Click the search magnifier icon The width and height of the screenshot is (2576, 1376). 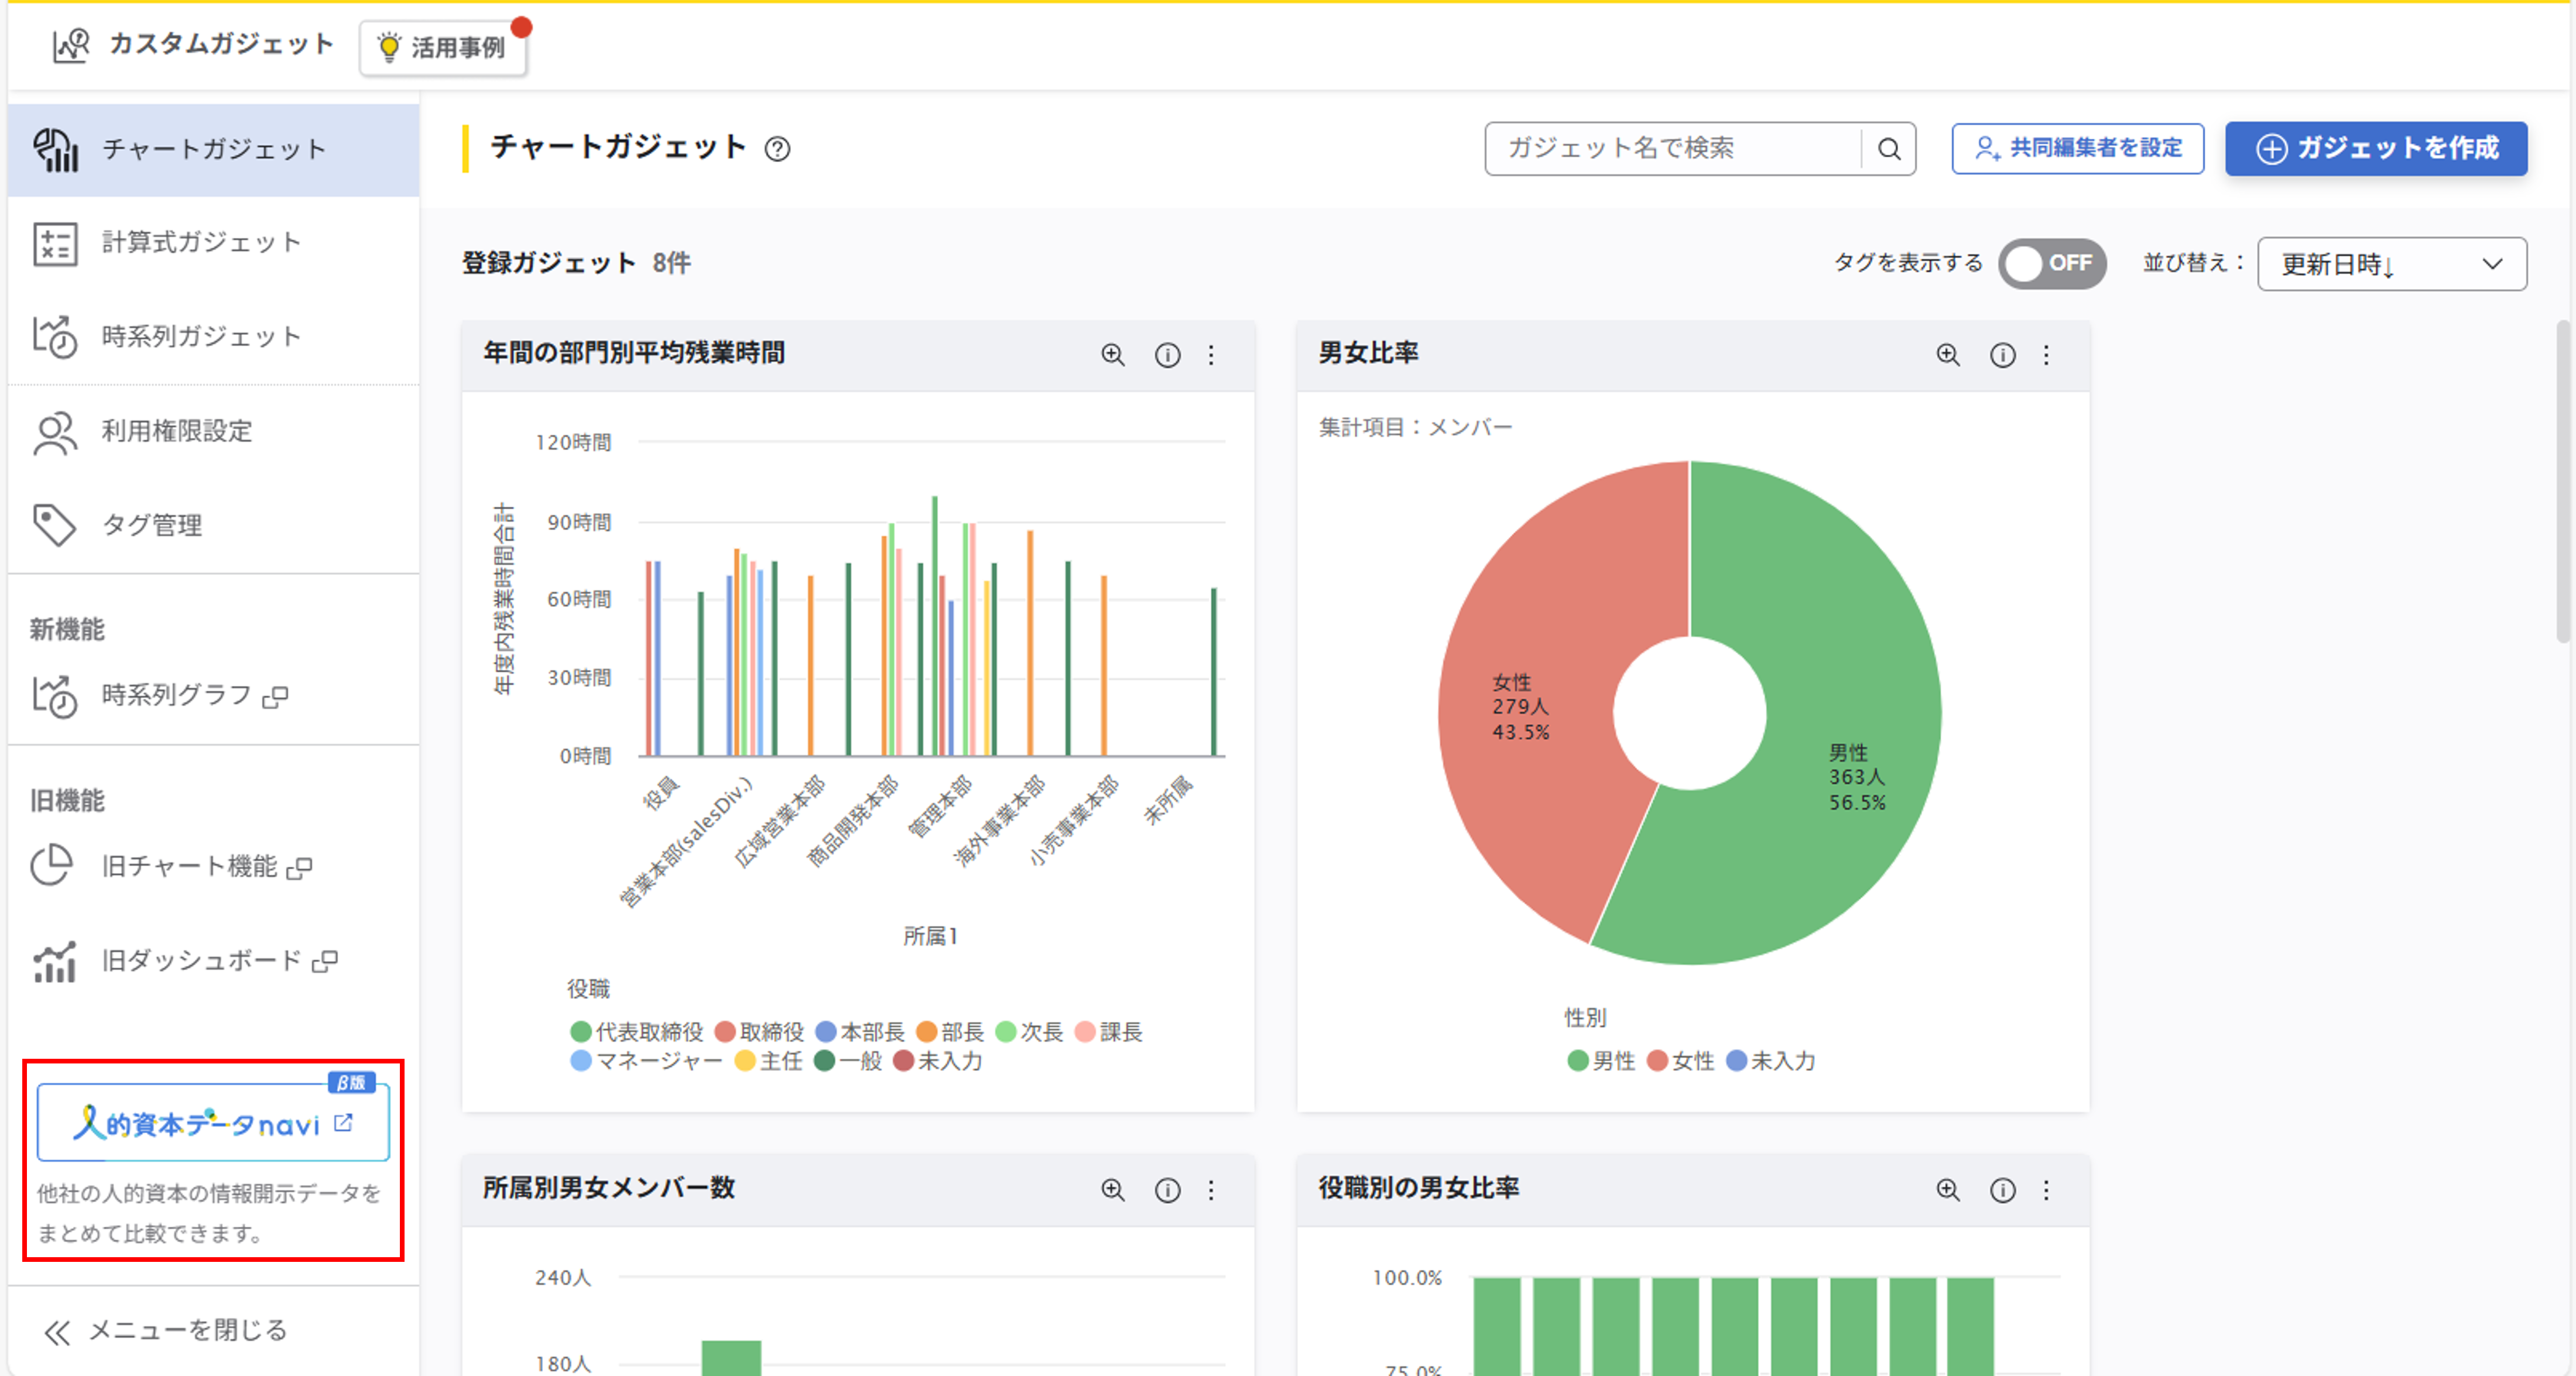point(1888,149)
